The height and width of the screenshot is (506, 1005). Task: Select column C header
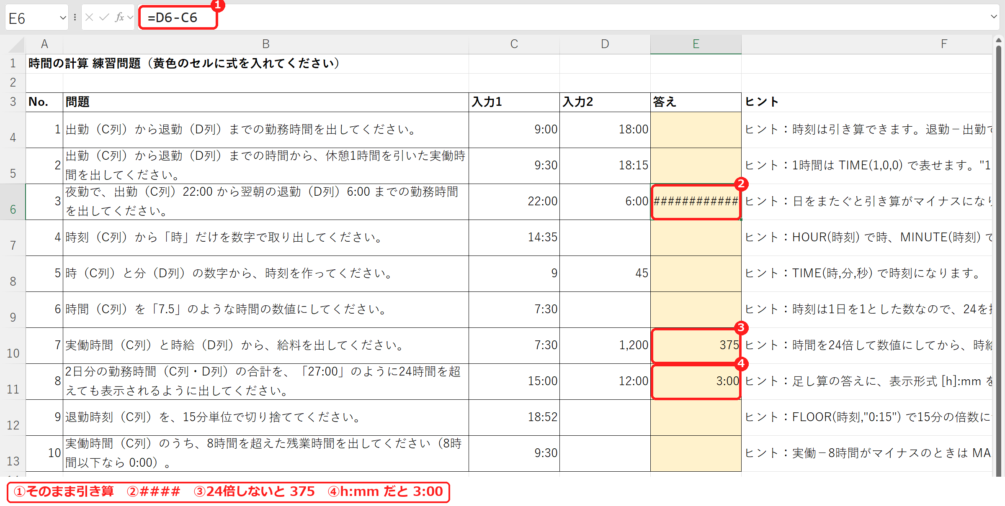pyautogui.click(x=514, y=44)
